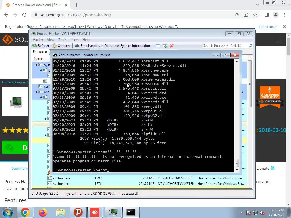Image resolution: width=291 pixels, height=218 pixels.
Task: Bookmark this page with star icon
Action: [255, 15]
